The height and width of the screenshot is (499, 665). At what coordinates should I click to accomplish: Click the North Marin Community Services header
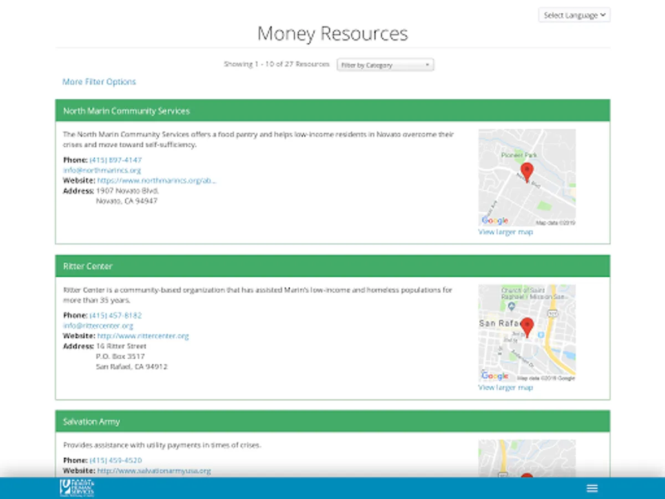(332, 110)
